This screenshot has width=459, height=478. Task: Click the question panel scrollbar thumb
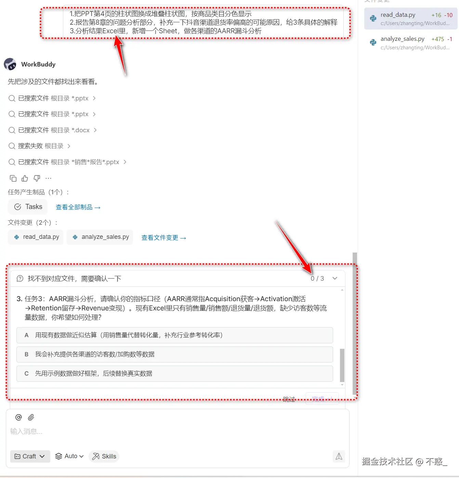tap(342, 365)
